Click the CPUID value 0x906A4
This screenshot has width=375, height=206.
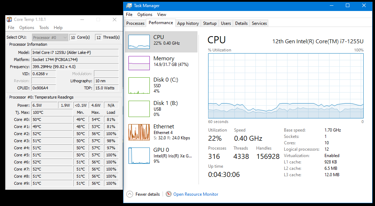44,88
